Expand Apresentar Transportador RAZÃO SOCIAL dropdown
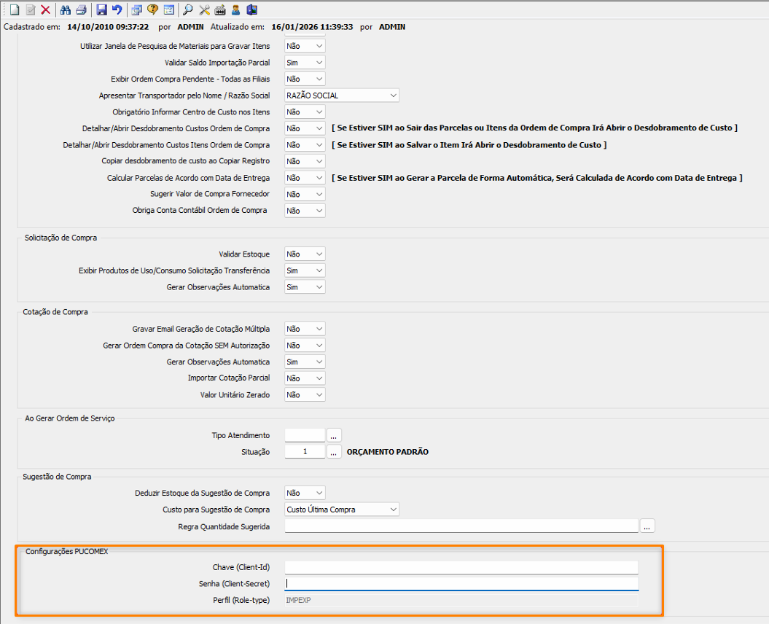This screenshot has width=769, height=624. click(393, 95)
